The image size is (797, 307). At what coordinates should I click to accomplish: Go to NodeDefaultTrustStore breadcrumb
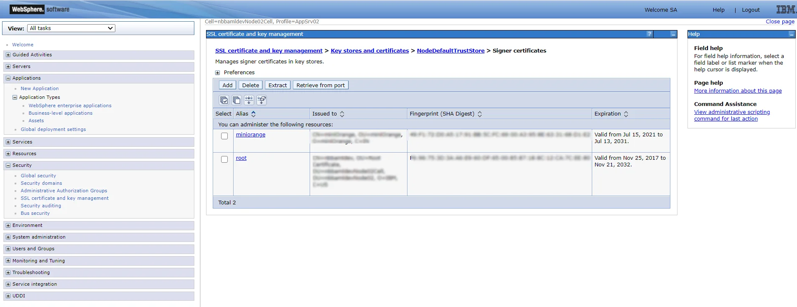tap(451, 50)
